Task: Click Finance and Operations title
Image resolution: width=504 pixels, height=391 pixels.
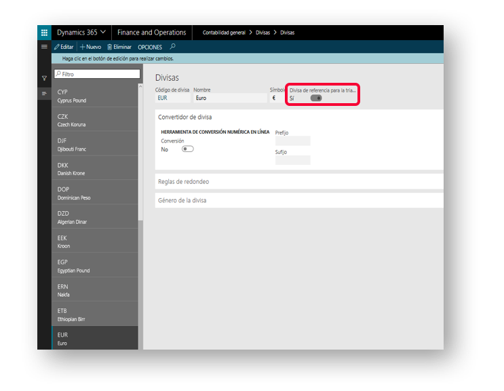Action: pos(152,33)
